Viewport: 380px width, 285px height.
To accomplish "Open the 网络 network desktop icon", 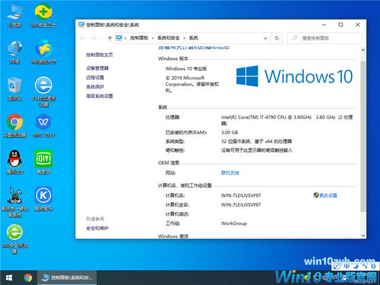I will (x=14, y=52).
